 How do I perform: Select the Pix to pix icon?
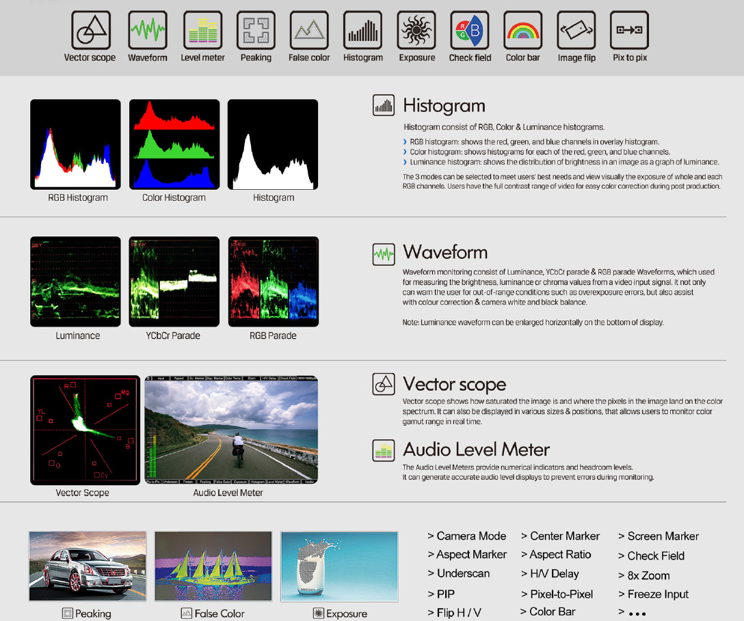(x=629, y=30)
